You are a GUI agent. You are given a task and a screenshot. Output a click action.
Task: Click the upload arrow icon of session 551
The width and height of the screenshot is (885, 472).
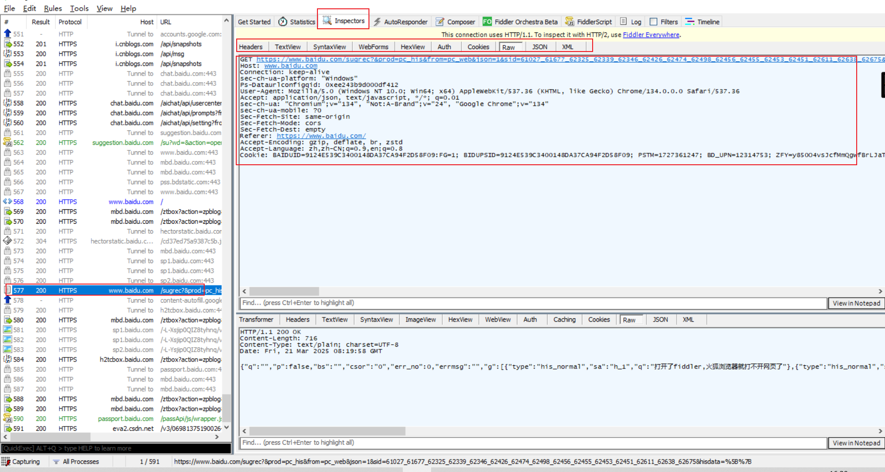[7, 34]
